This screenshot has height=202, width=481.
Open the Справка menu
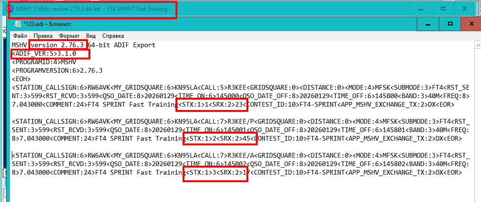click(x=113, y=36)
